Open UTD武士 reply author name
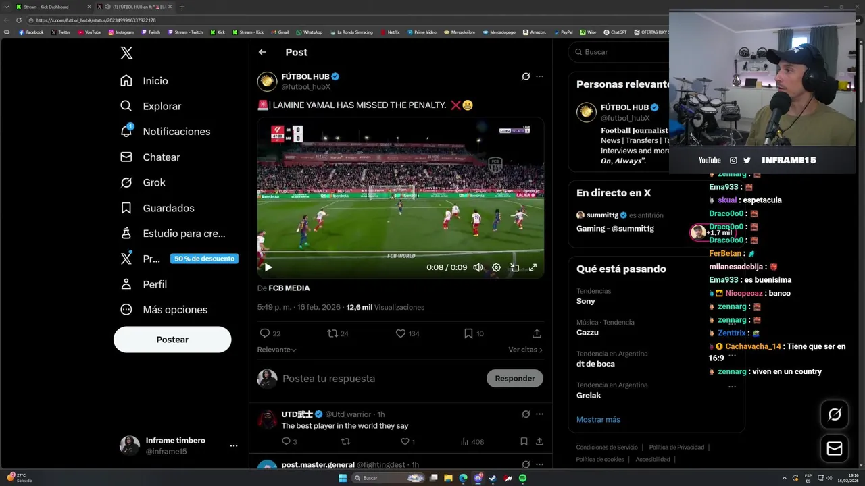The width and height of the screenshot is (865, 486). pos(297,414)
